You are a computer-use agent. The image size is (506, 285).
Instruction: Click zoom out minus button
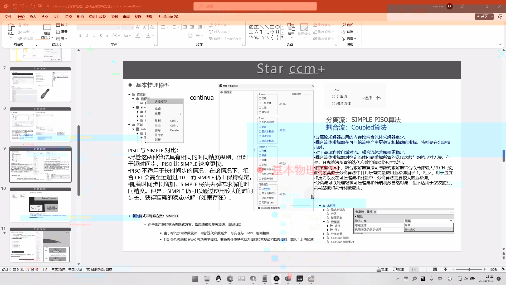(x=453, y=269)
